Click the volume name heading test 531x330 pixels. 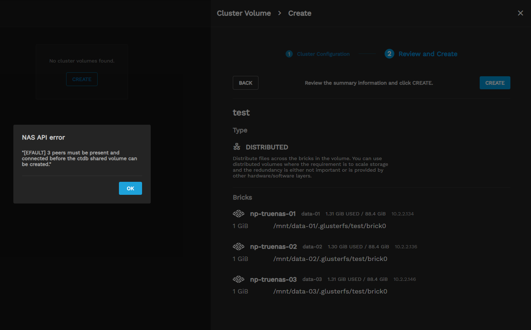point(241,113)
